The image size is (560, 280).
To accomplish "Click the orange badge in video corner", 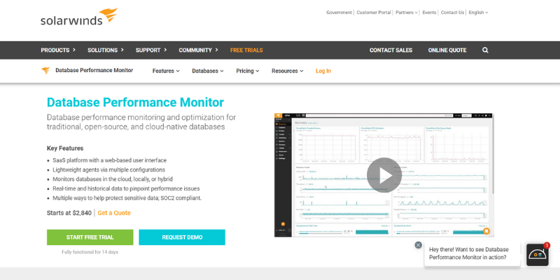I will (486, 231).
